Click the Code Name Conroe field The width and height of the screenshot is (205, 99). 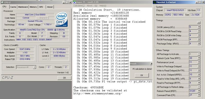(x=26, y=18)
